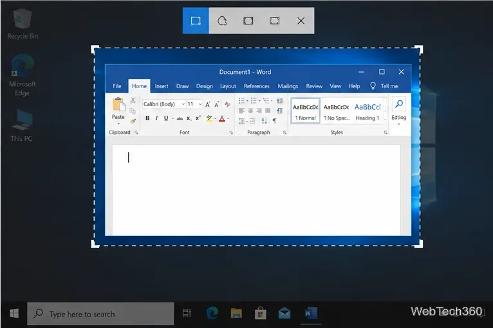Align text left
This screenshot has width=493, height=328.
point(241,111)
